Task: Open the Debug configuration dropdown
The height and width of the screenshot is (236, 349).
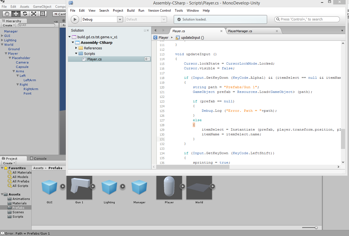Action: (x=120, y=19)
